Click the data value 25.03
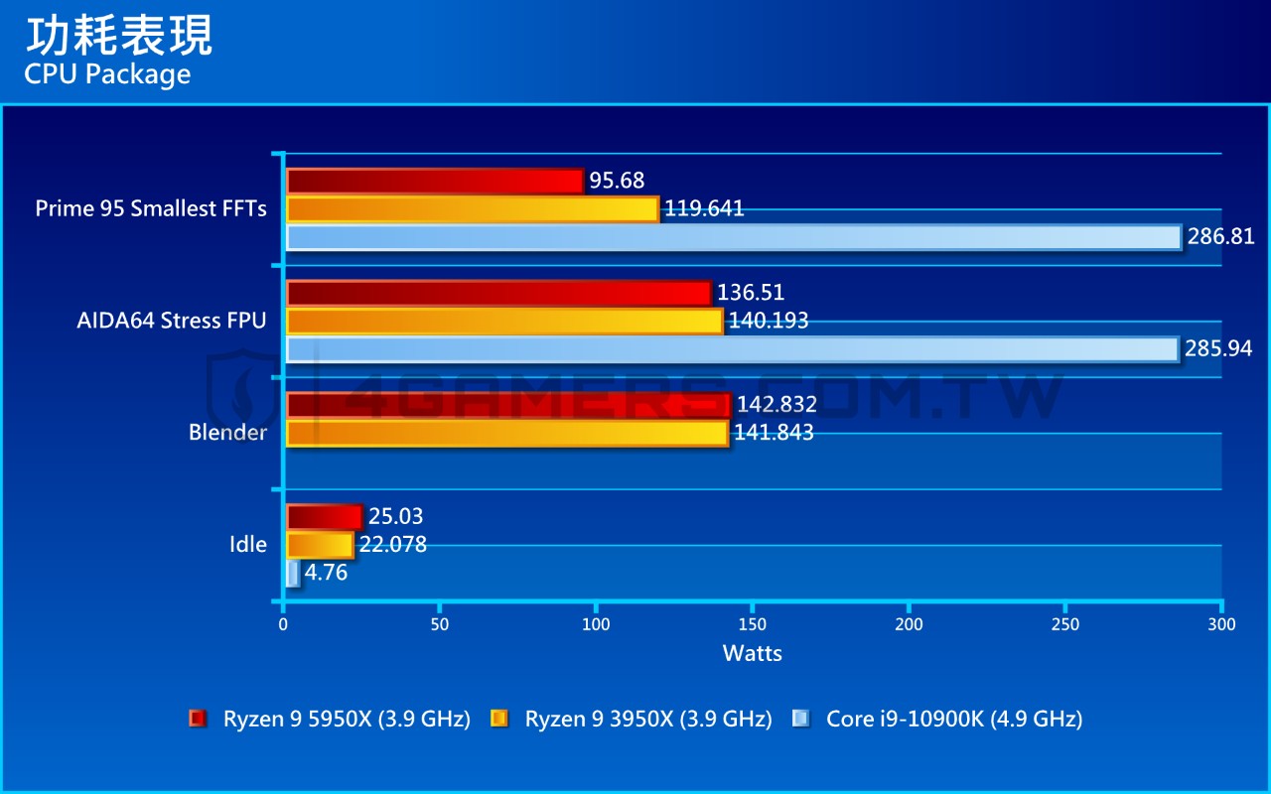 click(x=396, y=516)
